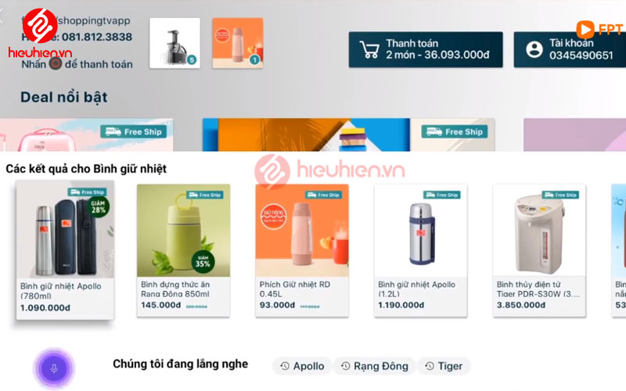This screenshot has width=626, height=391.
Task: Click the history clock icon on the Apollo chip
Action: [x=285, y=366]
